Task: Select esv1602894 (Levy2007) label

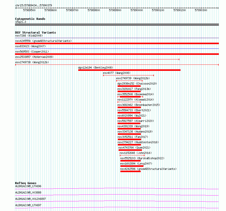Action: [136, 164]
